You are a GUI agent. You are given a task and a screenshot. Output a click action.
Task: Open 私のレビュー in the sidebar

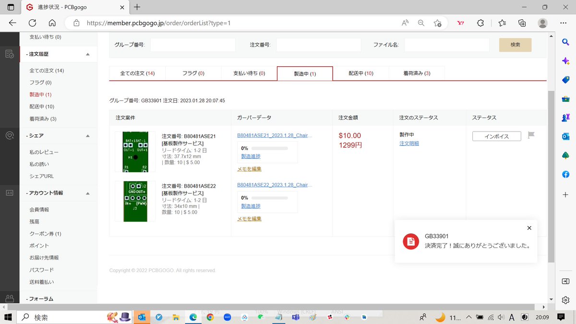44,152
